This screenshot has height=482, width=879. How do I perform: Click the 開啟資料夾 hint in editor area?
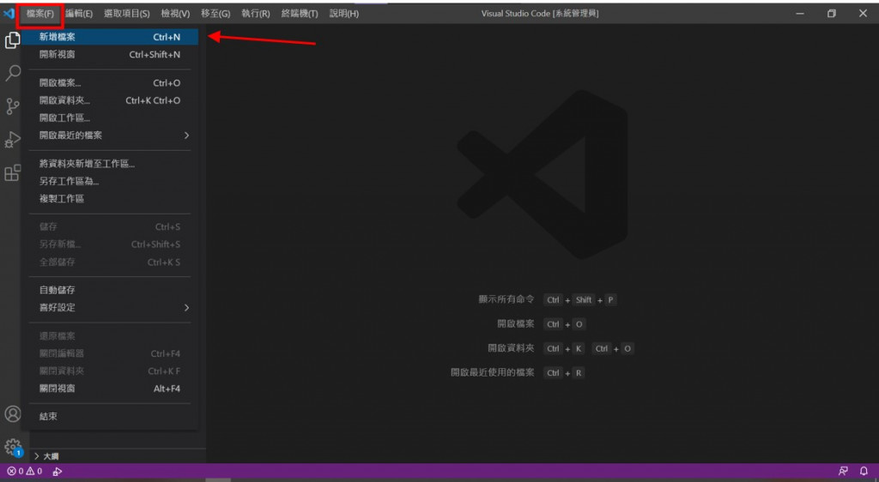click(x=511, y=348)
